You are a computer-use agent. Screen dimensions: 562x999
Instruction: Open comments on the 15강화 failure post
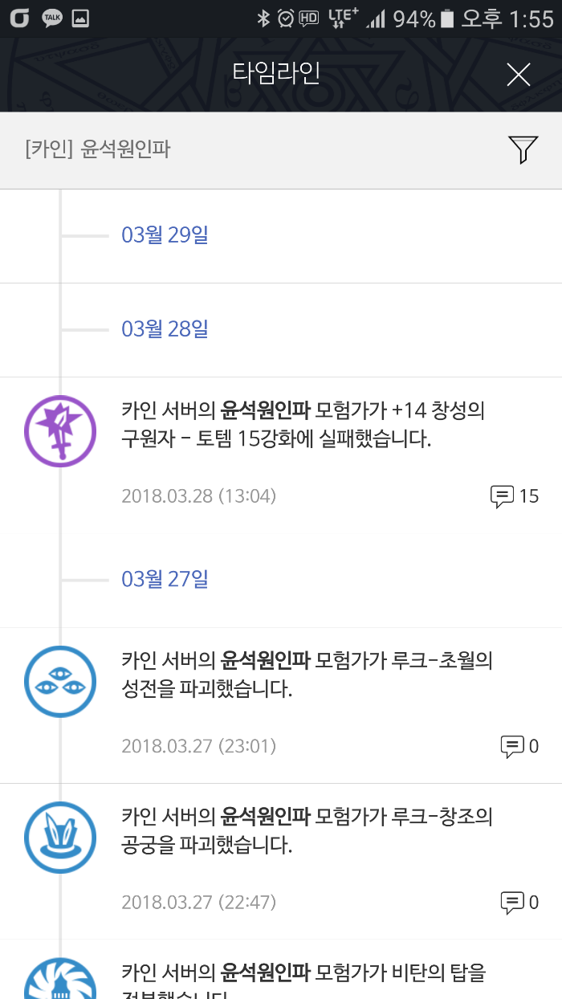pyautogui.click(x=515, y=496)
